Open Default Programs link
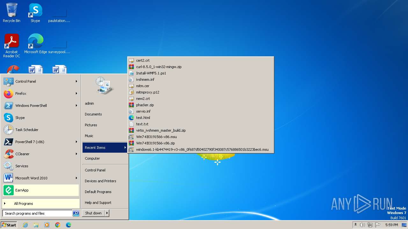The height and width of the screenshot is (229, 408). click(98, 192)
